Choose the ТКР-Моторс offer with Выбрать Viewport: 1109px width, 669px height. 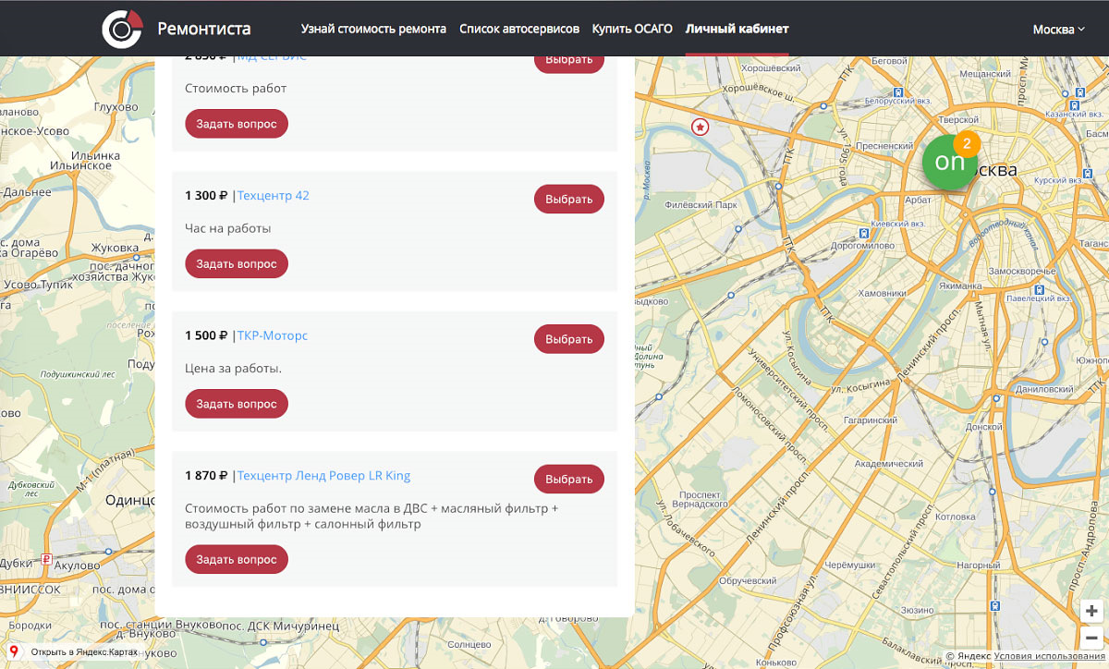569,339
